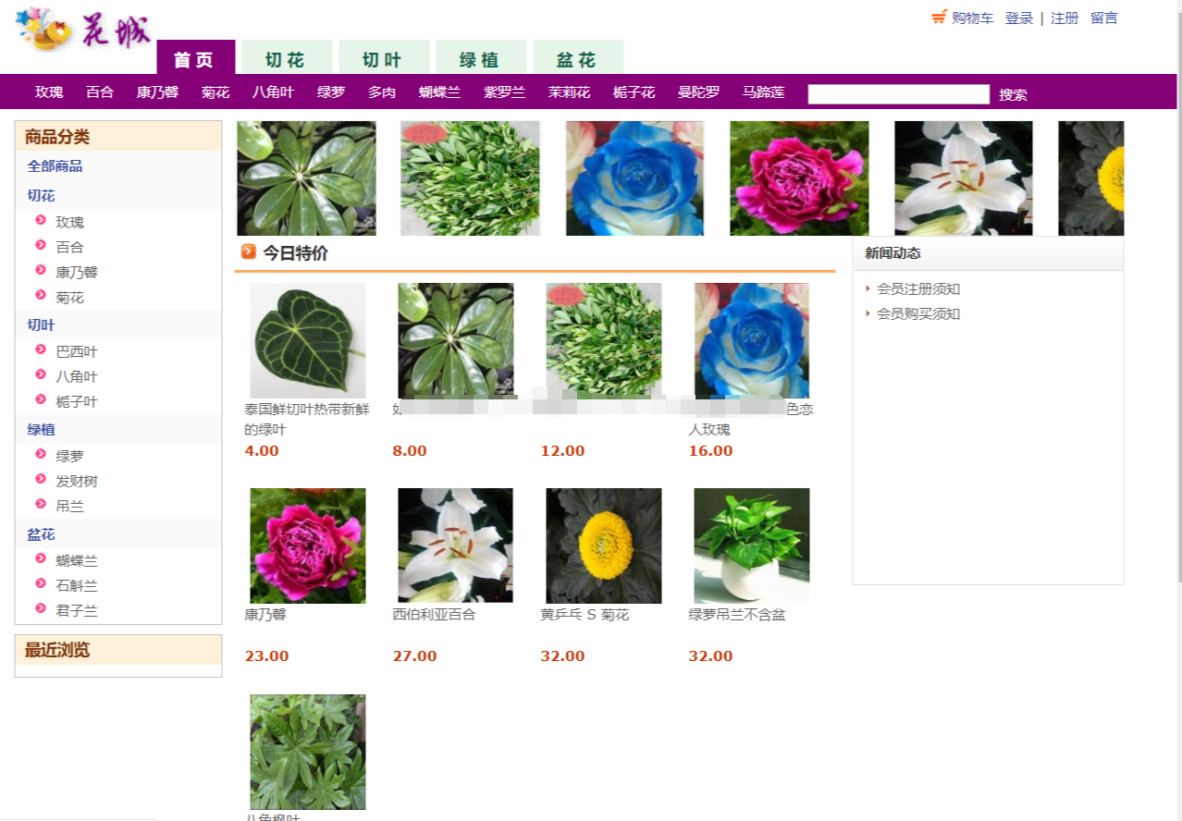Open the 登录 login link

tap(1019, 18)
